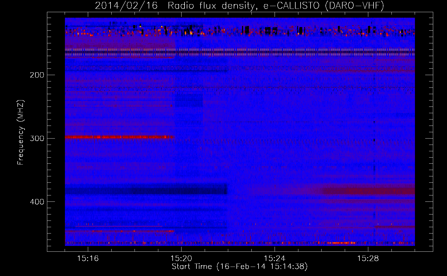The height and width of the screenshot is (276, 447).
Task: Click the 'Start Time (16-Feb-14 15:14:38)' label
Action: [x=240, y=267]
